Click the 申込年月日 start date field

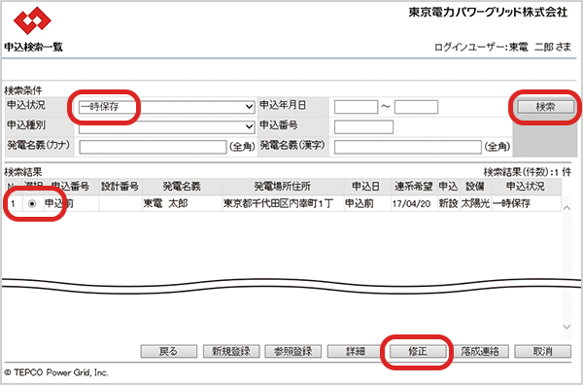(x=356, y=107)
